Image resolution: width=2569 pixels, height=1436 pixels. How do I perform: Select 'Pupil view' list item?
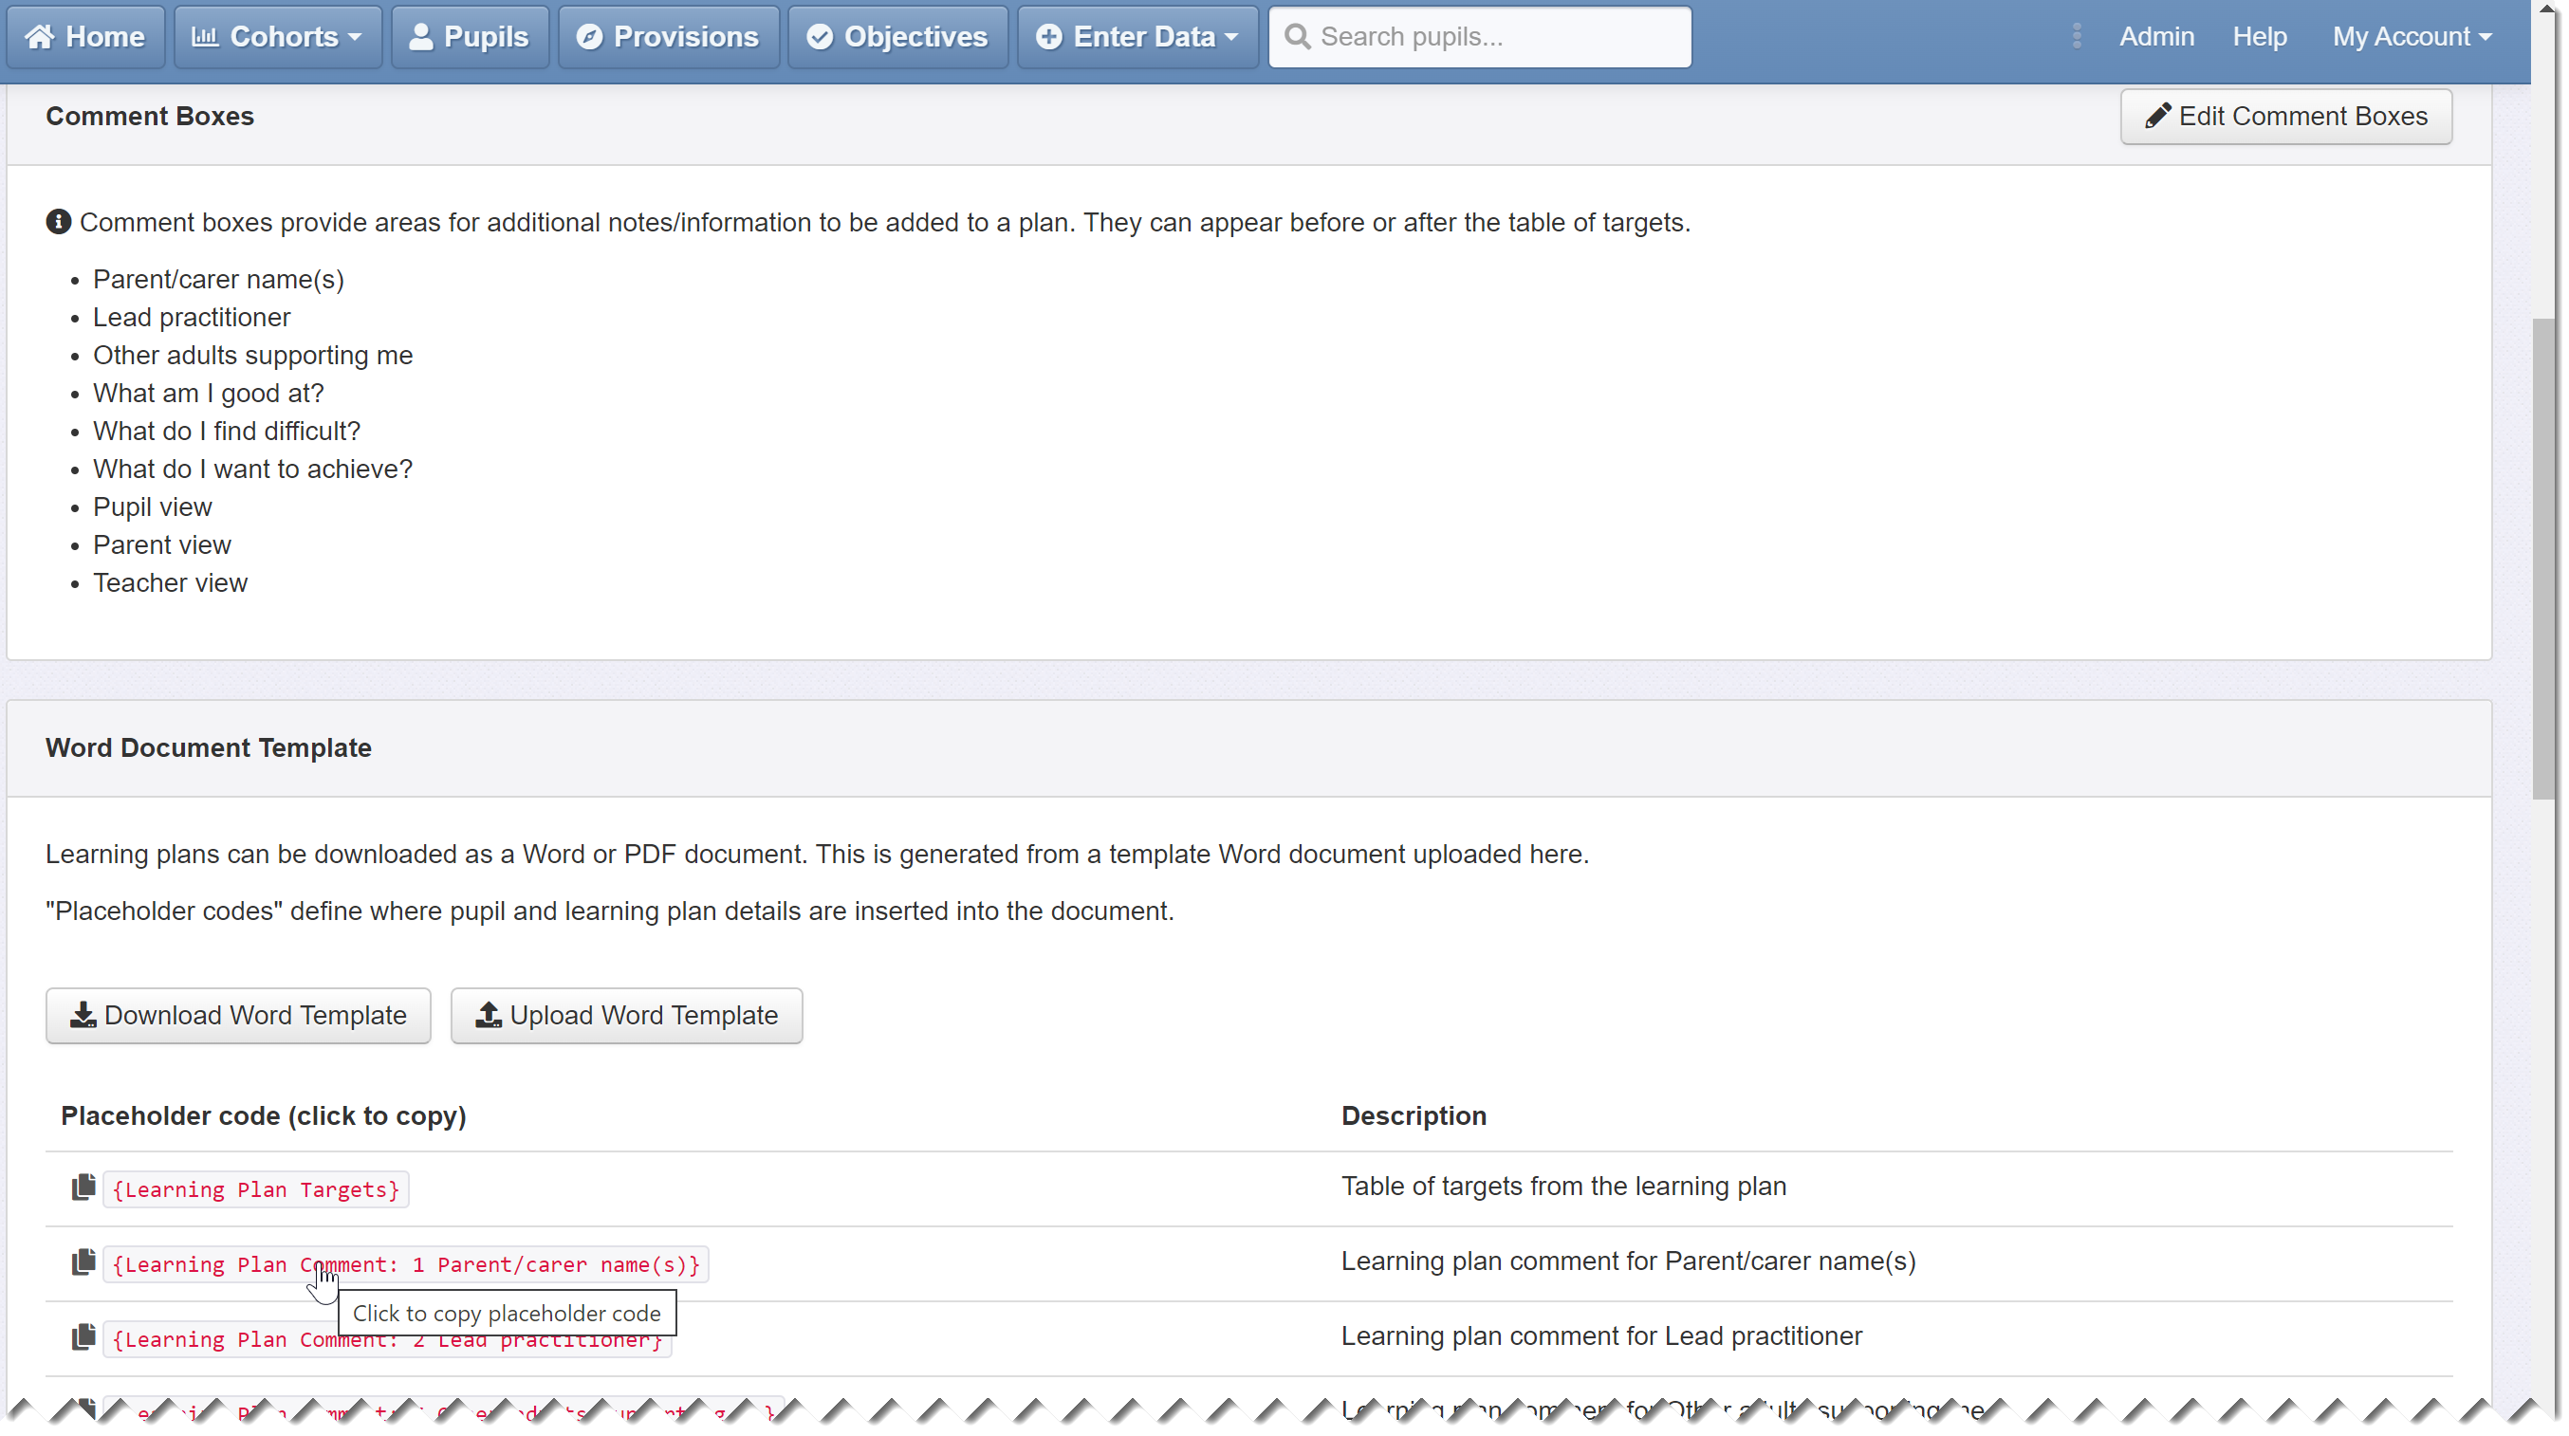tap(153, 506)
